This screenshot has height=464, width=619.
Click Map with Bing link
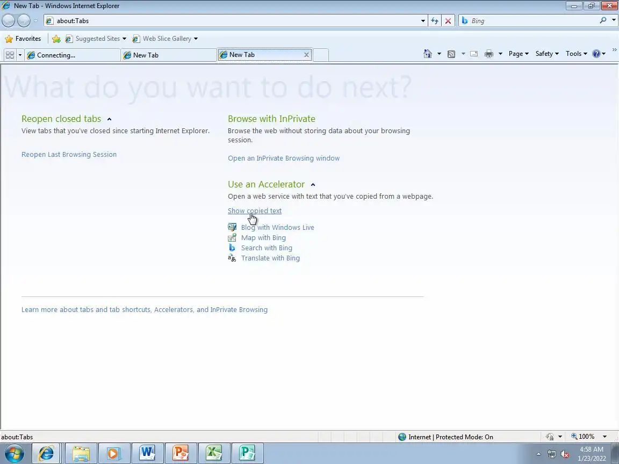tap(263, 237)
